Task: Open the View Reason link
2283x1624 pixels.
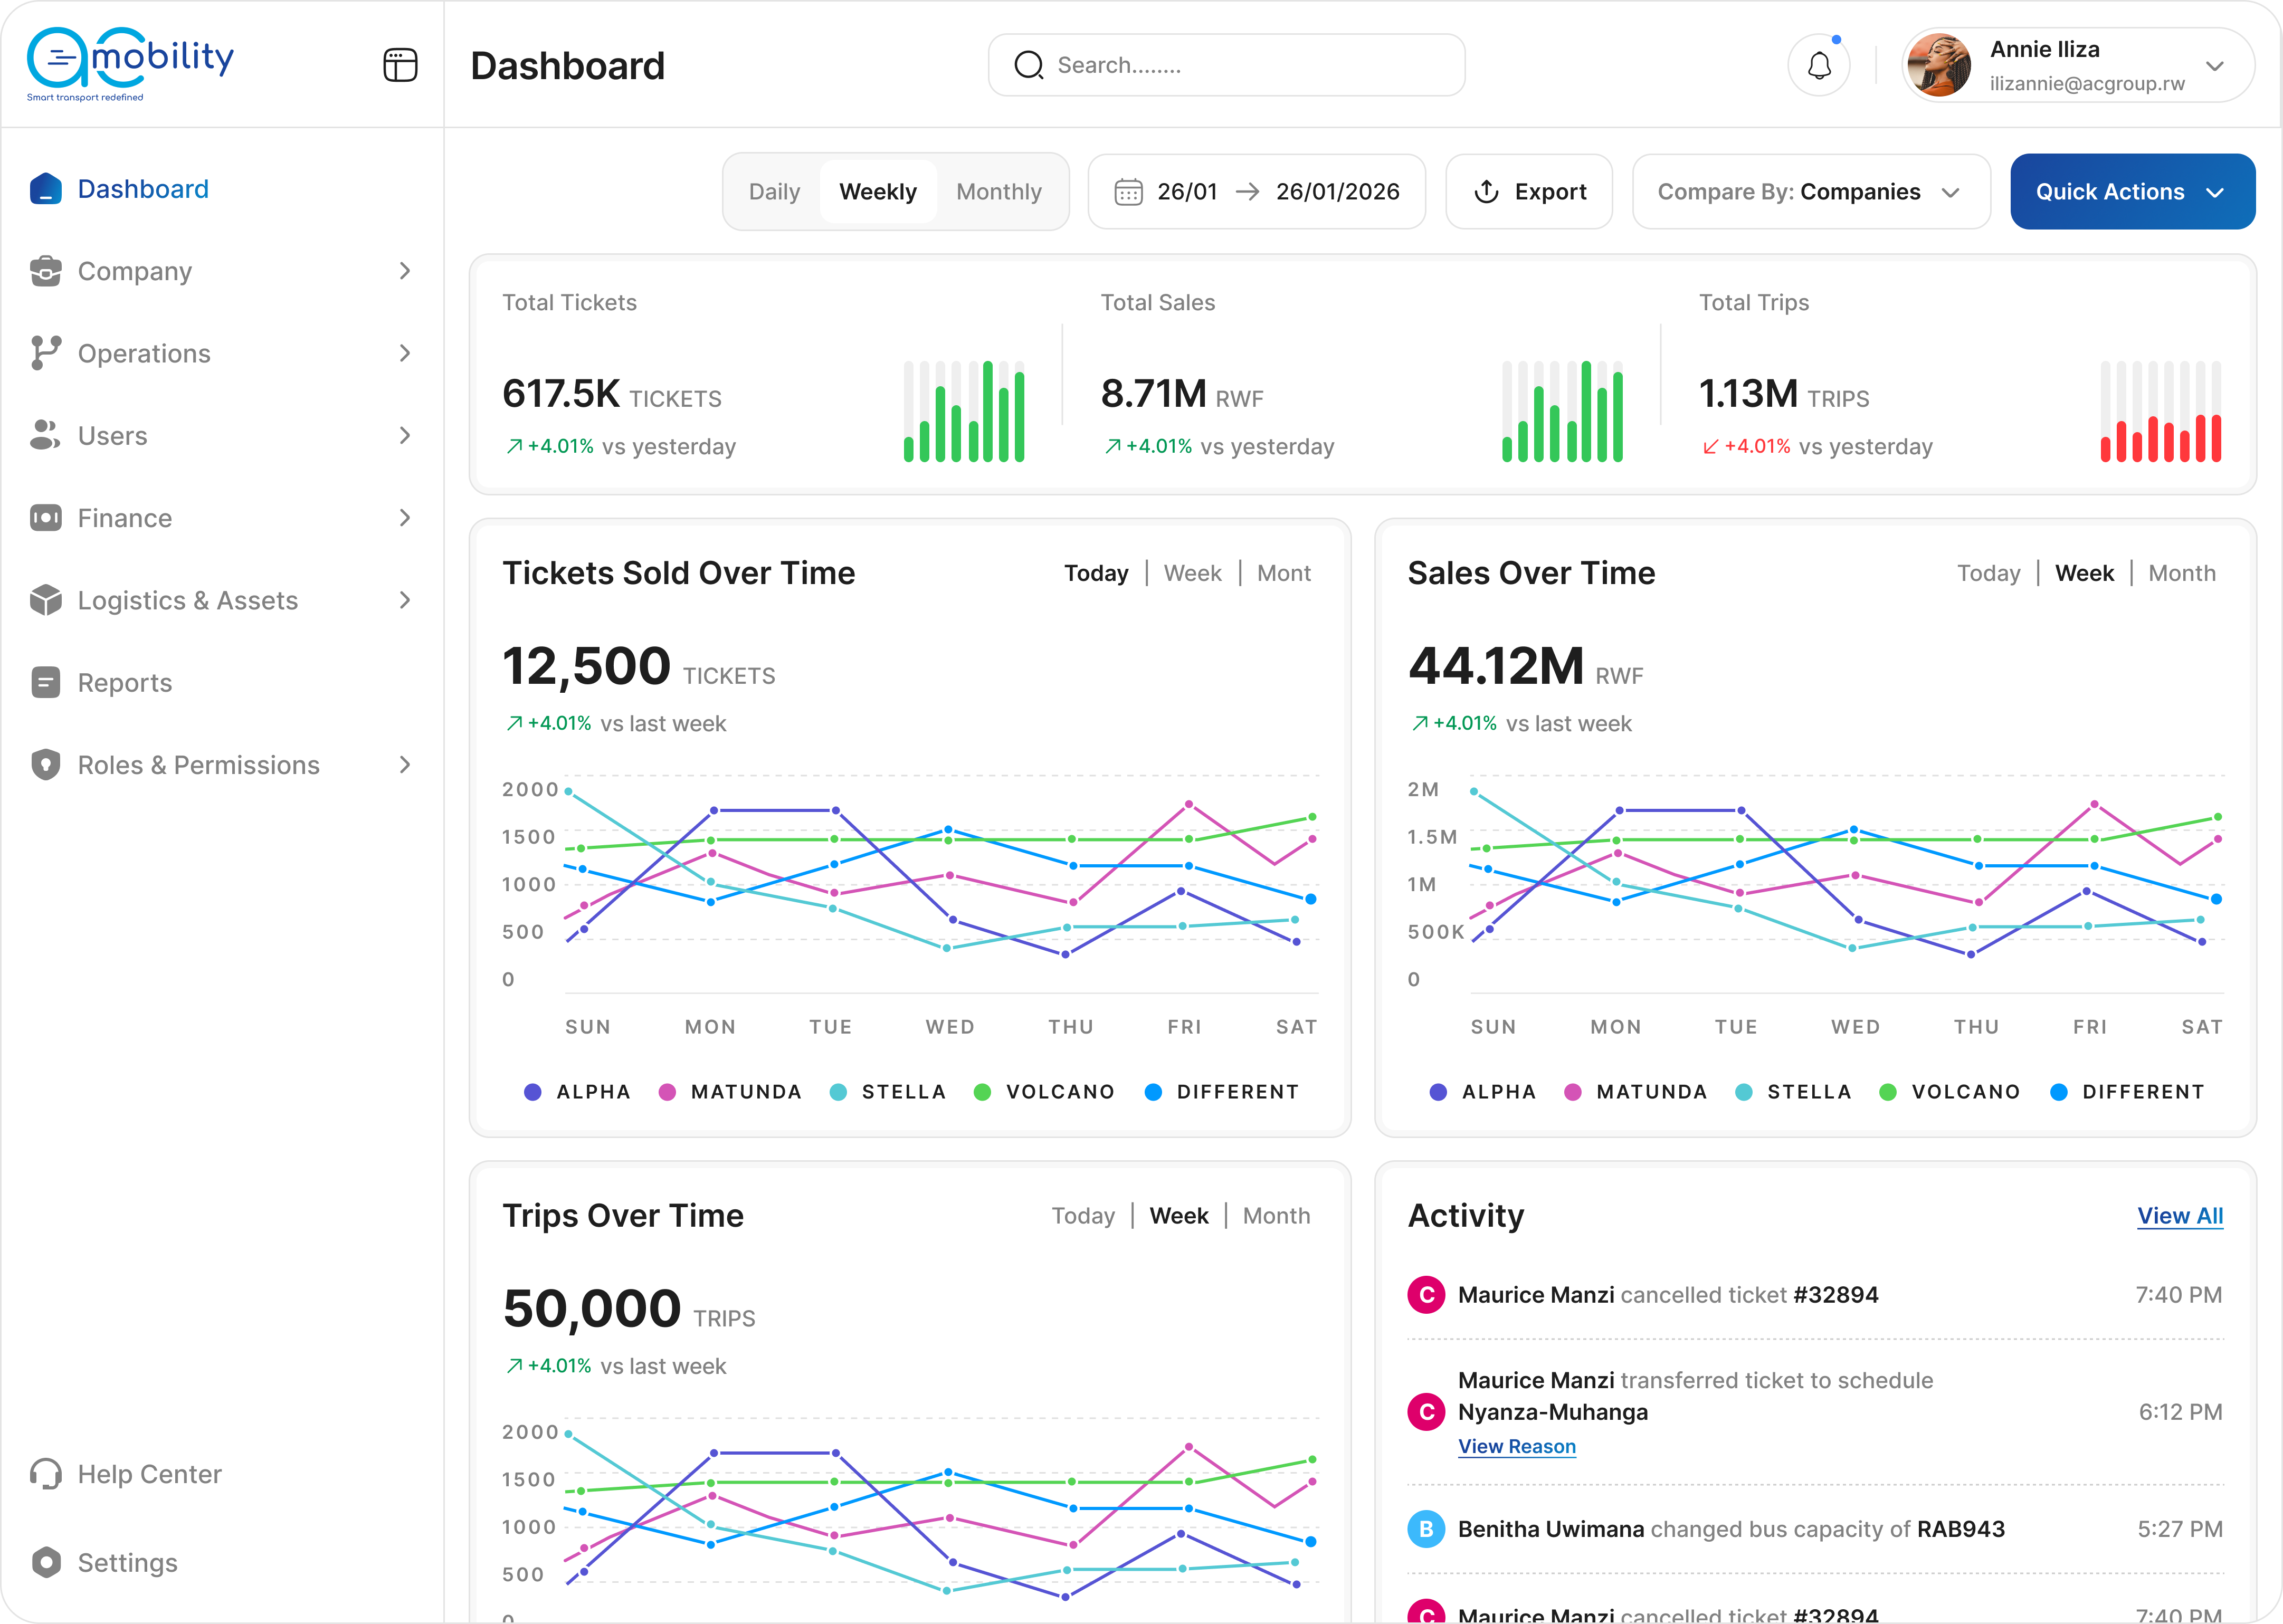Action: 1516,1446
